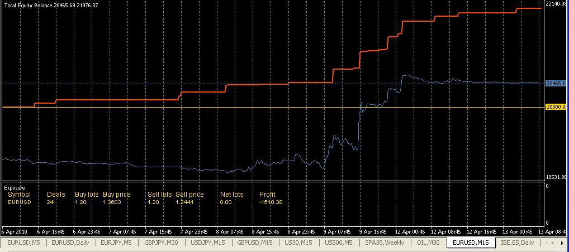The width and height of the screenshot is (569, 252).
Task: Open the IBE.ES,Daily chart tab
Action: tap(517, 242)
